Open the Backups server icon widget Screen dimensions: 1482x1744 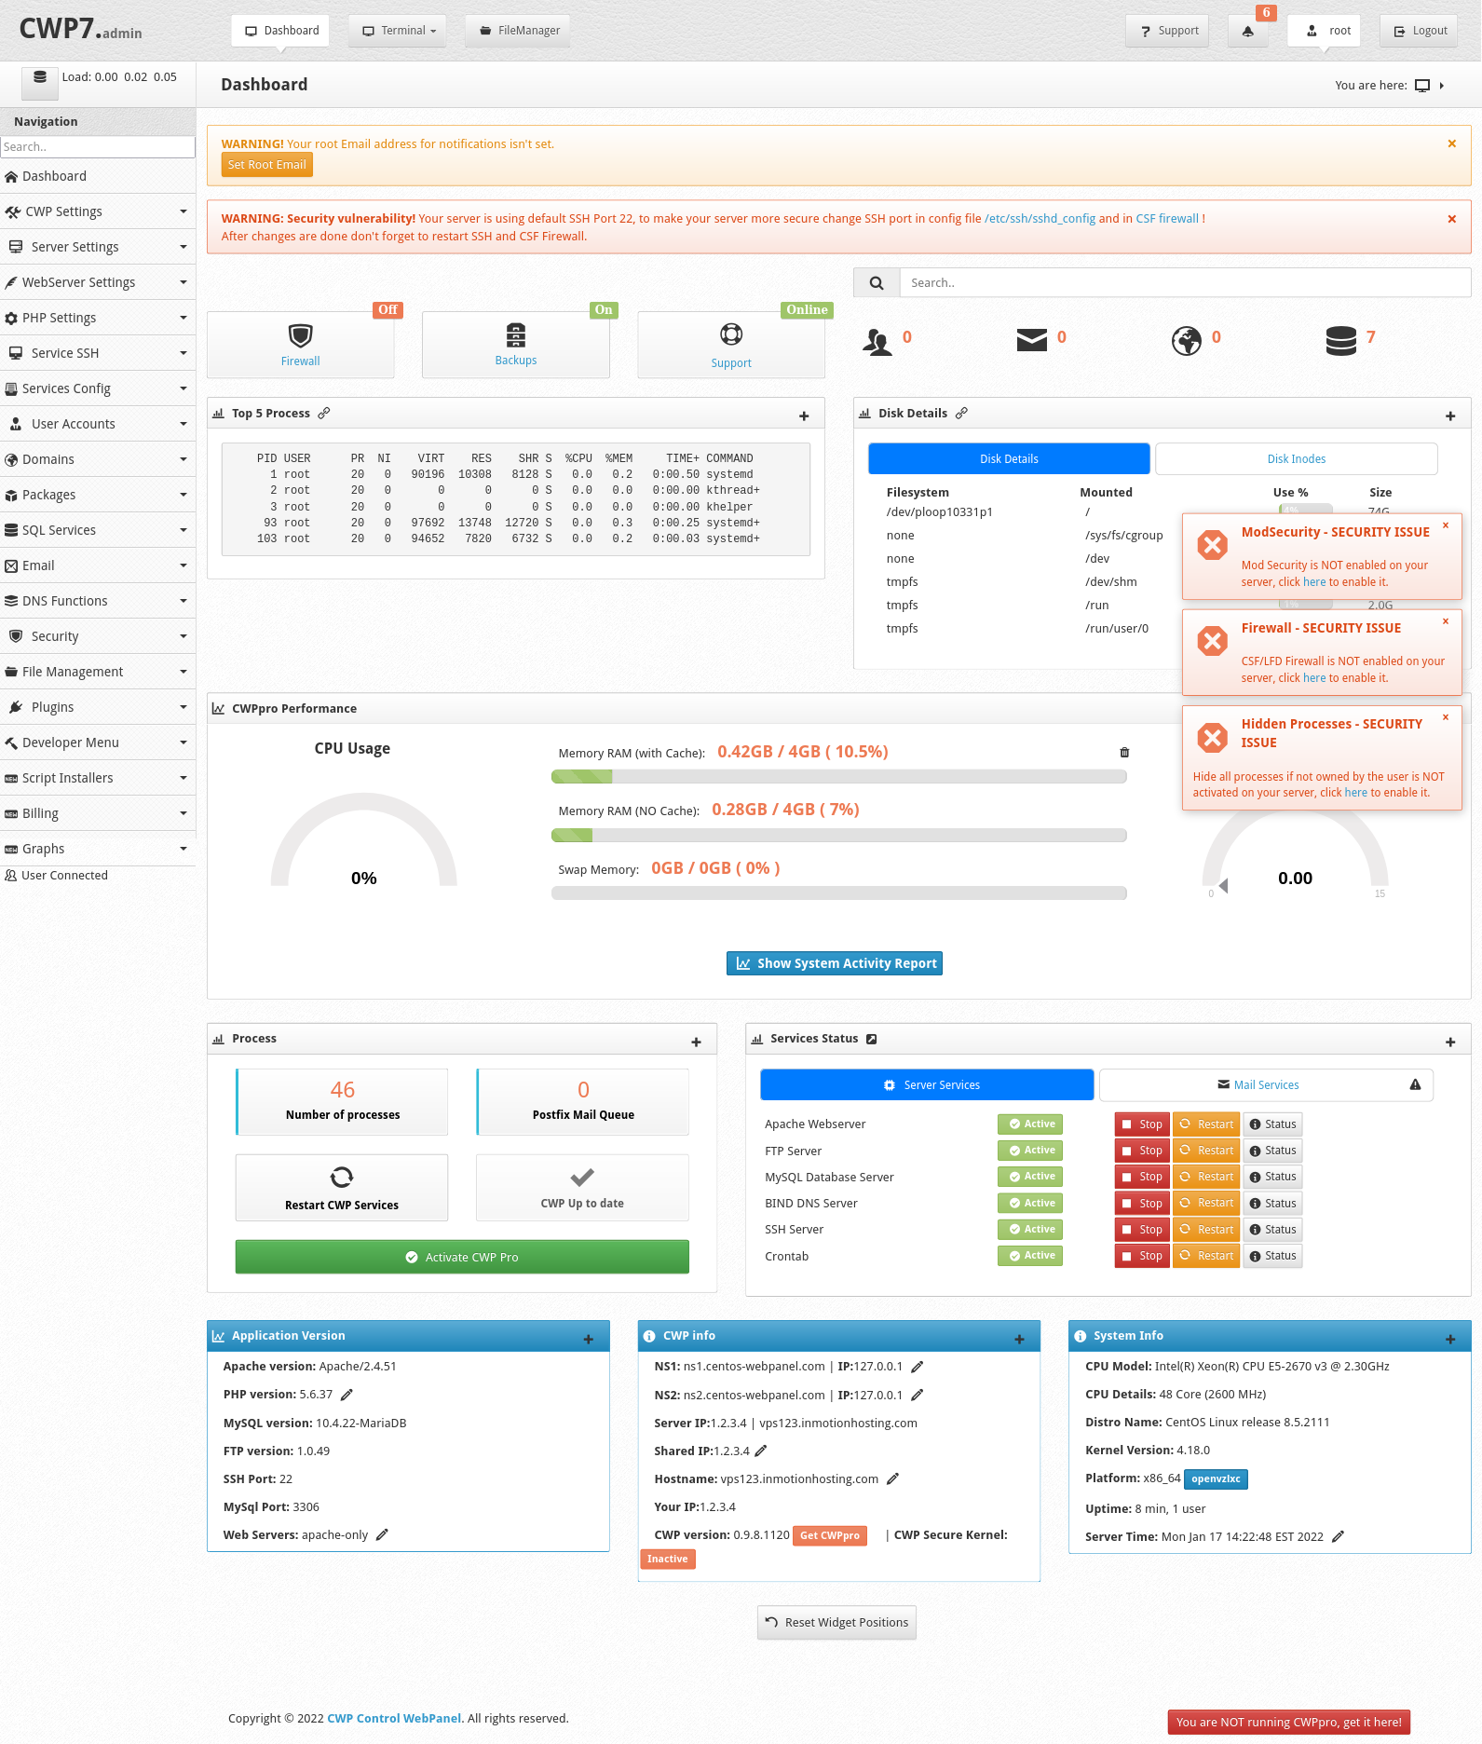(516, 334)
